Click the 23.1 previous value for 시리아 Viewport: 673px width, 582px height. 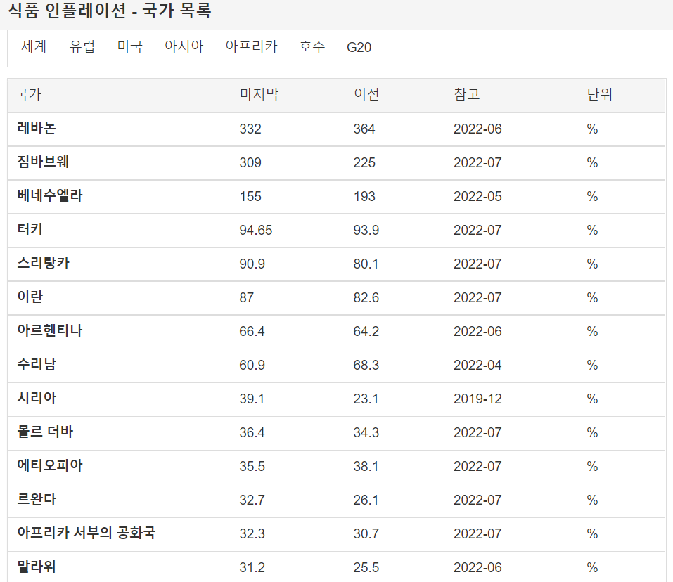click(x=366, y=399)
